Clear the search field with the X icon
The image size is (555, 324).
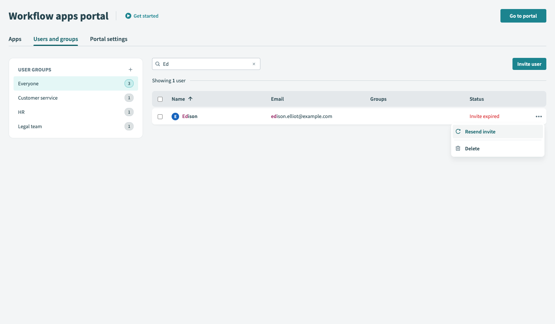pyautogui.click(x=254, y=64)
